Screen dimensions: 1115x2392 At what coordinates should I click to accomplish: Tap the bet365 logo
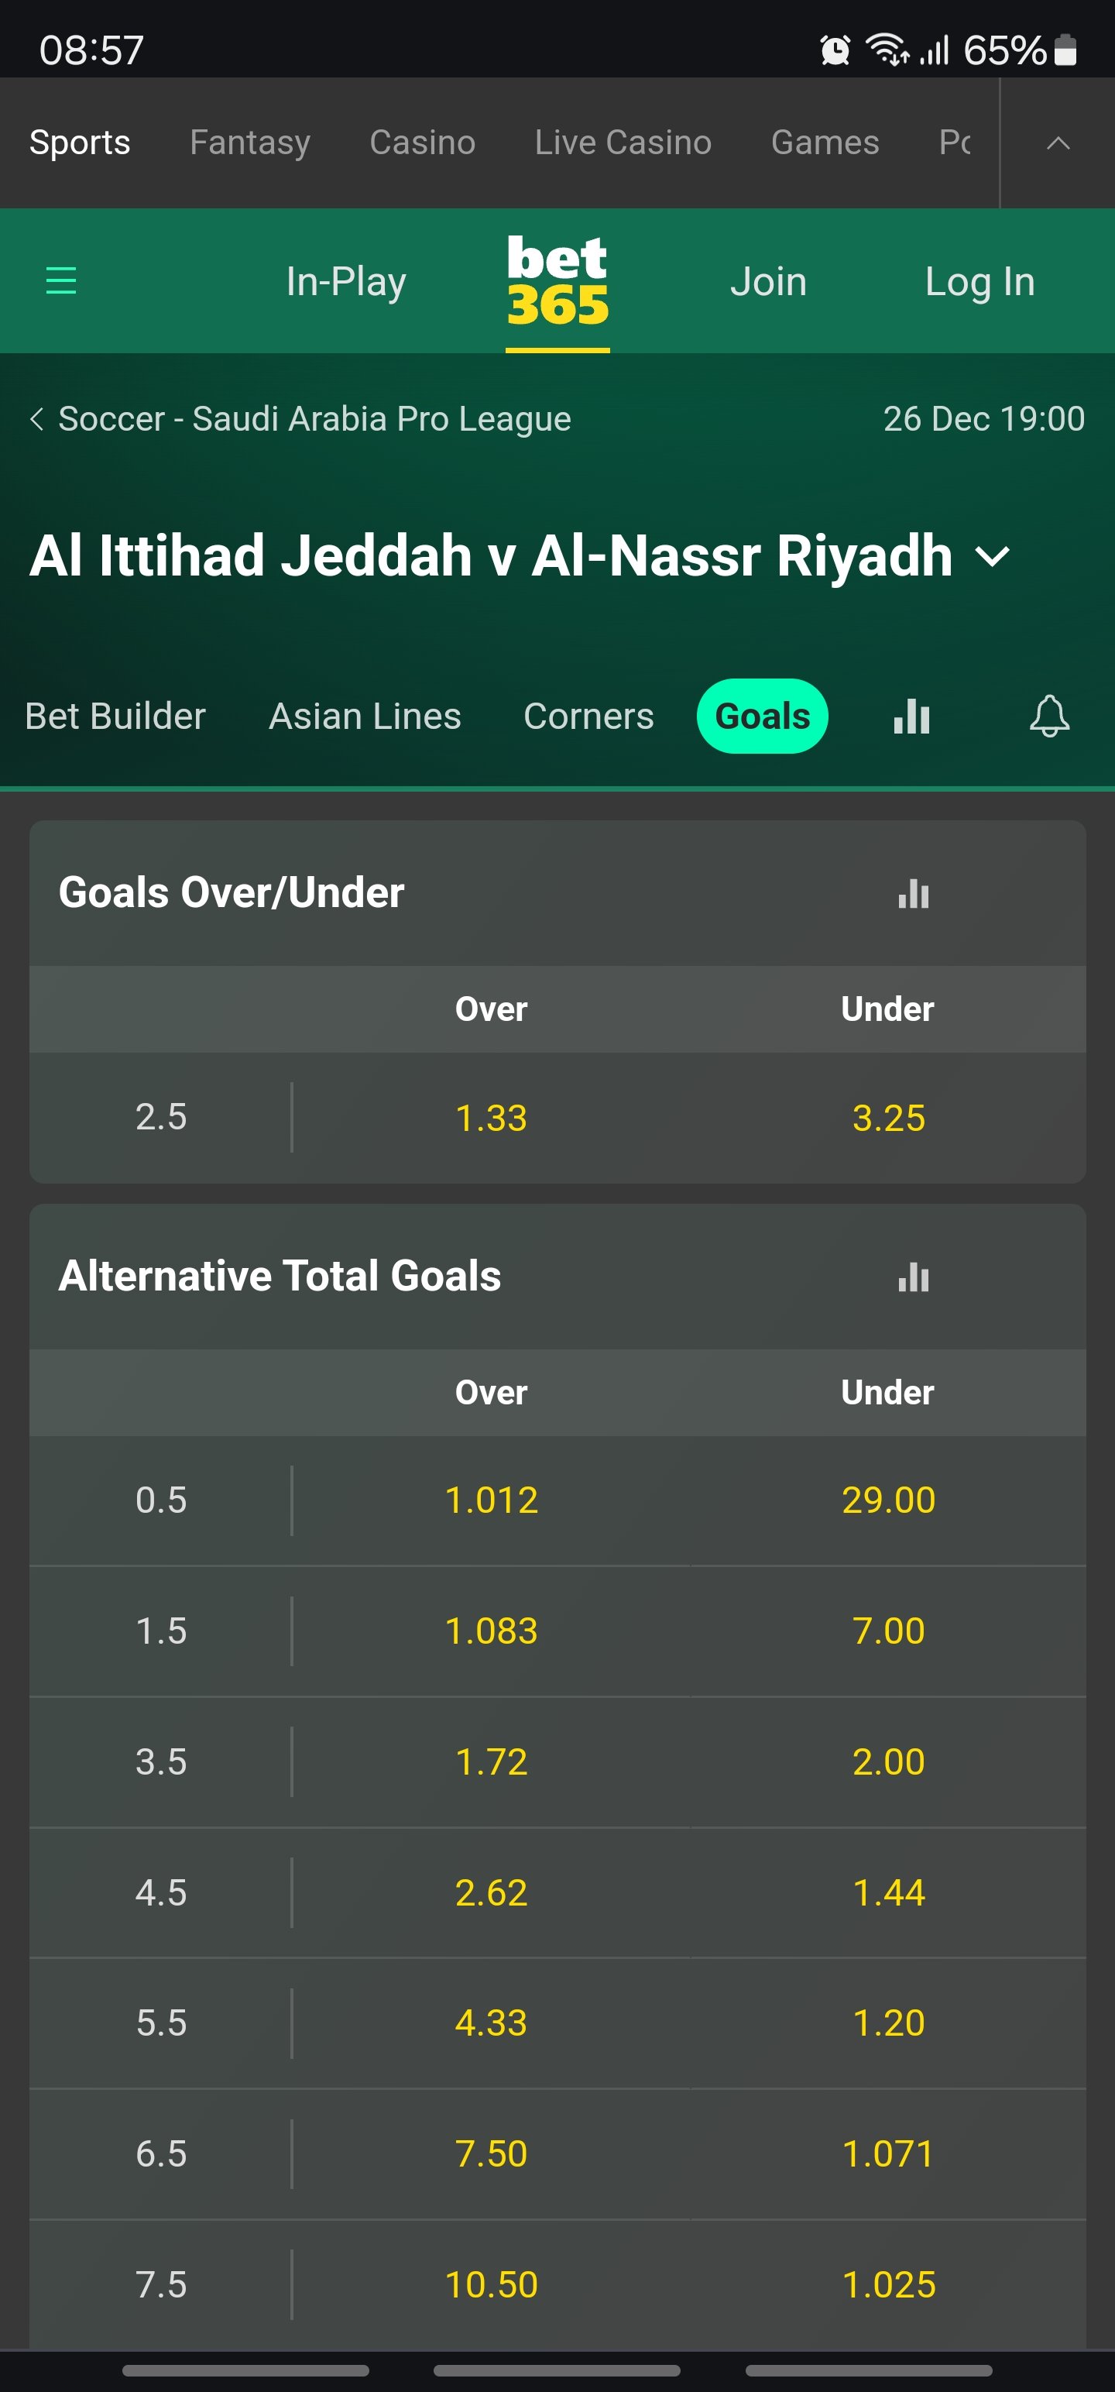pyautogui.click(x=557, y=281)
